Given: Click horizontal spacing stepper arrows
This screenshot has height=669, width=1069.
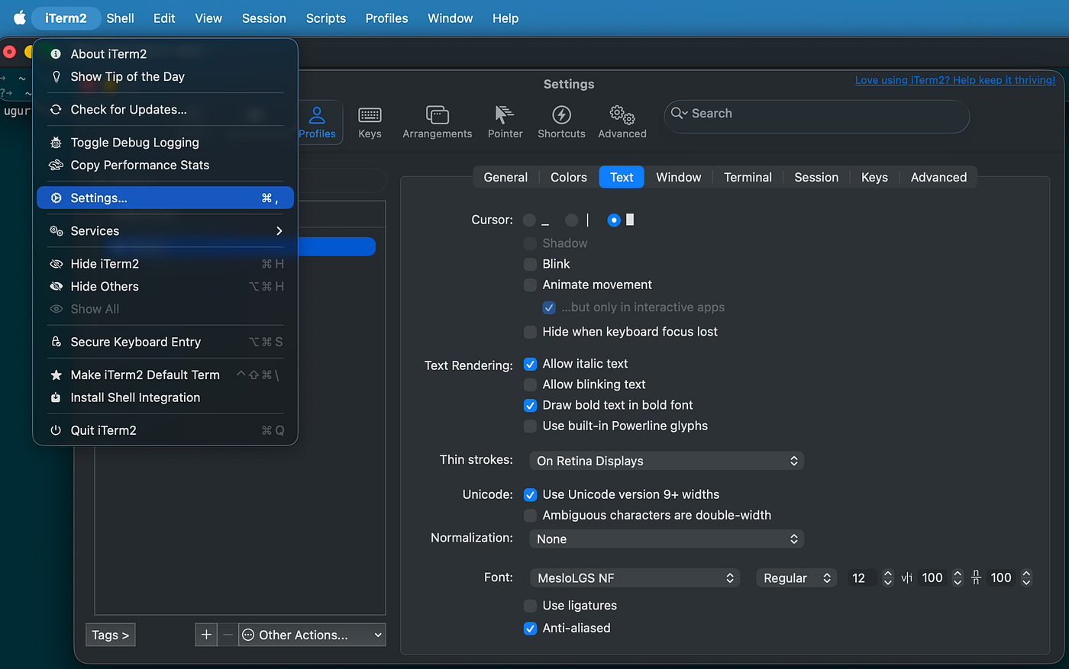Looking at the screenshot, I should click(x=958, y=577).
